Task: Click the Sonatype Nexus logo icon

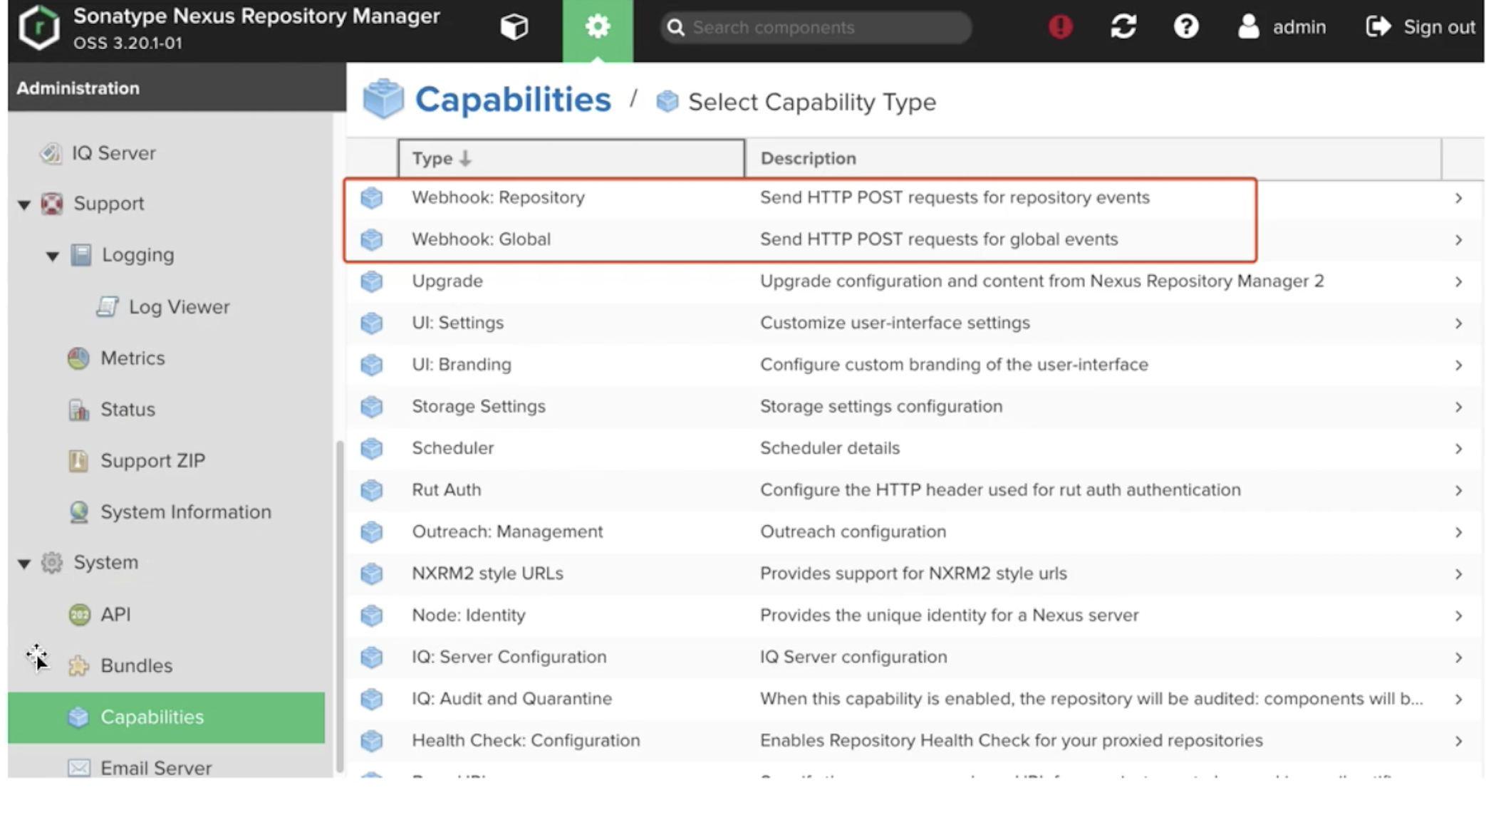Action: (x=39, y=28)
